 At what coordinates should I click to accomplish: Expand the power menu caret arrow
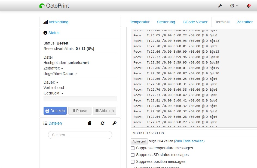(237, 6)
